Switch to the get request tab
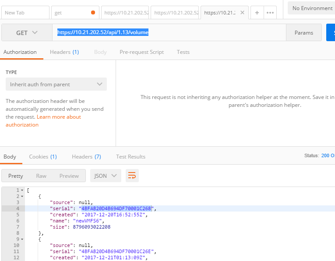The width and height of the screenshot is (335, 261). click(x=75, y=13)
